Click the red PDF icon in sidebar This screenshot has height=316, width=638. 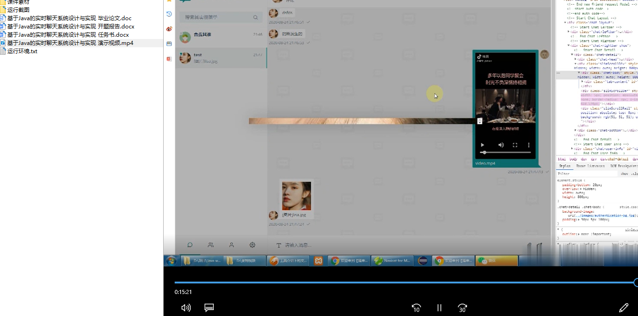click(169, 59)
